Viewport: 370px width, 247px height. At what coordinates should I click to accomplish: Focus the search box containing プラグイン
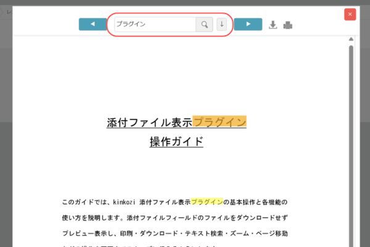pos(155,24)
